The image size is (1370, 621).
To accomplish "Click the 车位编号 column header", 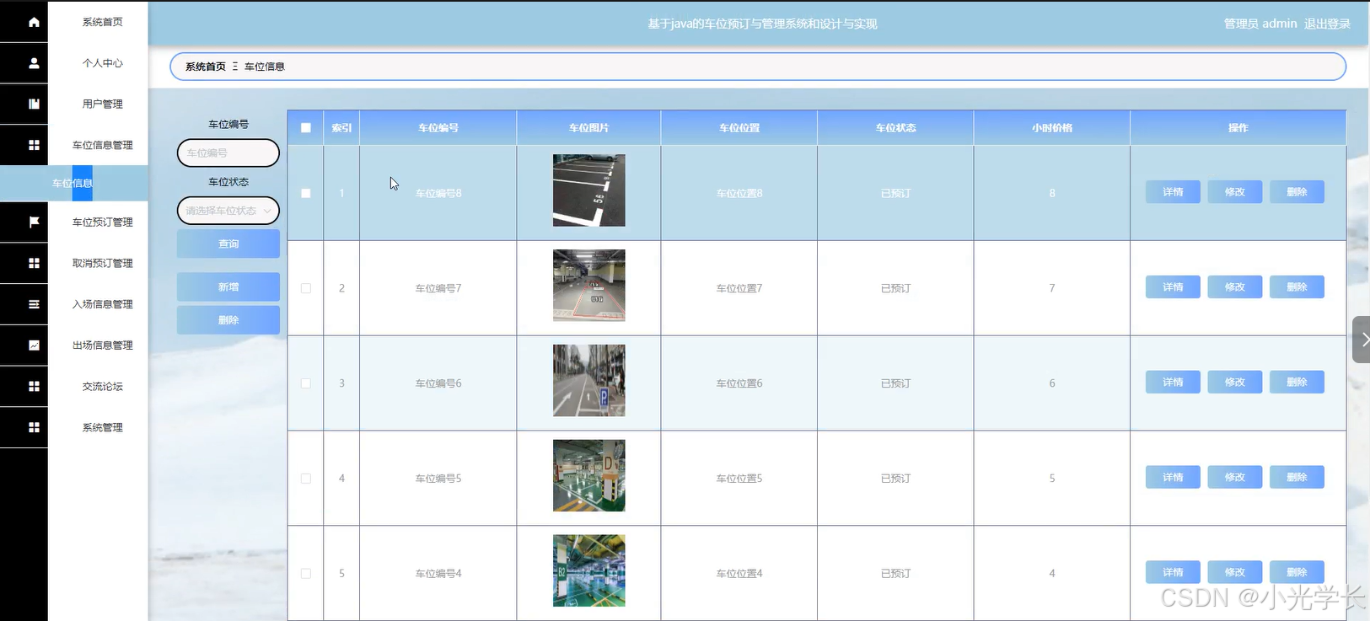I will coord(438,128).
